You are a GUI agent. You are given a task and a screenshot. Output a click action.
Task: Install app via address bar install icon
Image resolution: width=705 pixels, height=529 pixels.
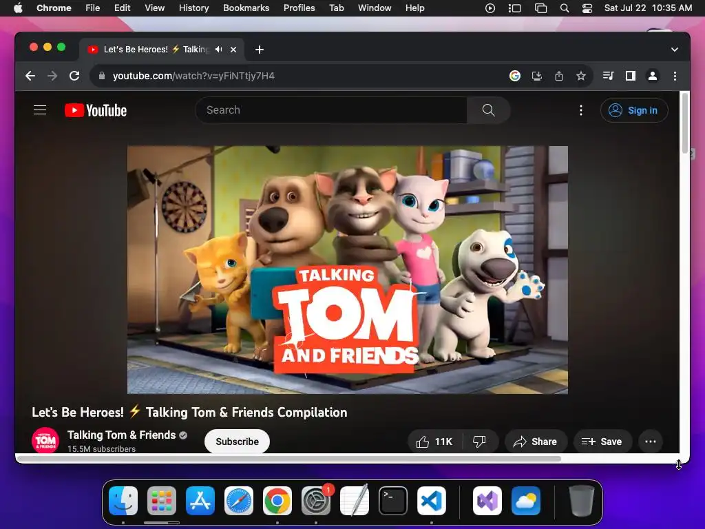tap(537, 76)
